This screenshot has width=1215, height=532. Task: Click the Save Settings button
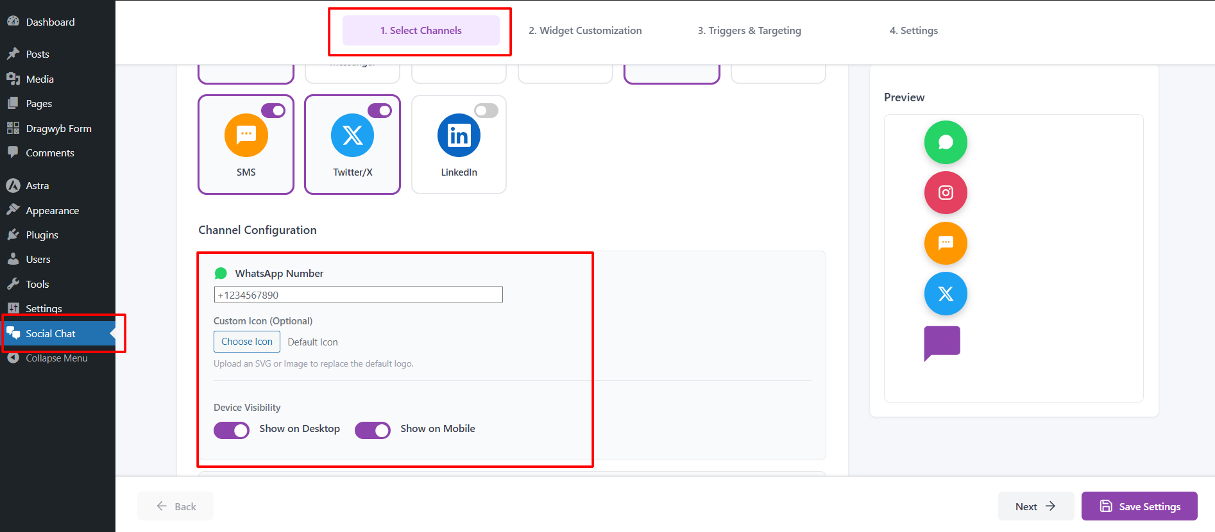tap(1139, 506)
